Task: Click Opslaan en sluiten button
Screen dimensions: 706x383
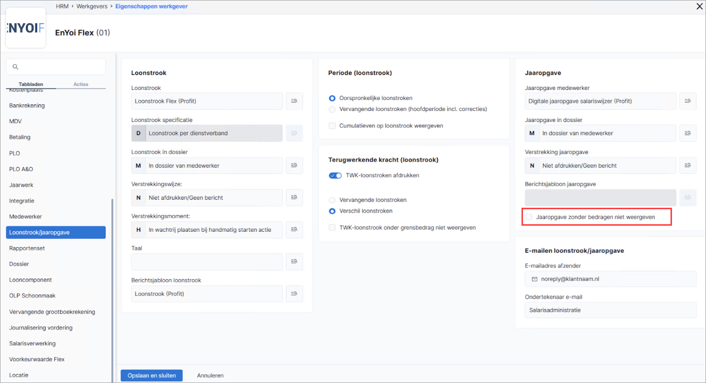Action: (x=151, y=376)
